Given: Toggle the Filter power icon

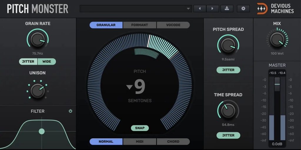Looking at the screenshot, I should coord(70,111).
